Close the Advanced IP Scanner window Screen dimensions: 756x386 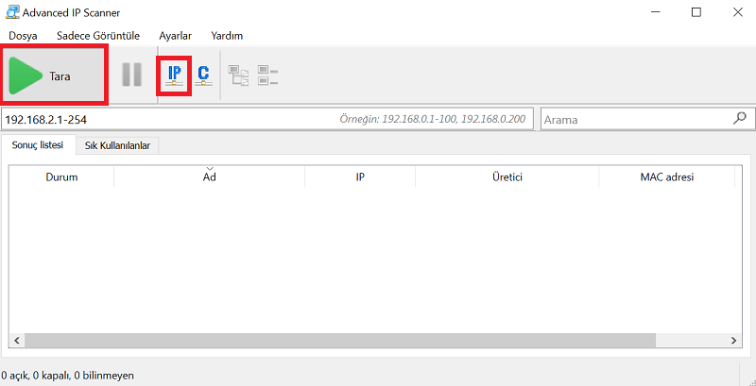738,12
